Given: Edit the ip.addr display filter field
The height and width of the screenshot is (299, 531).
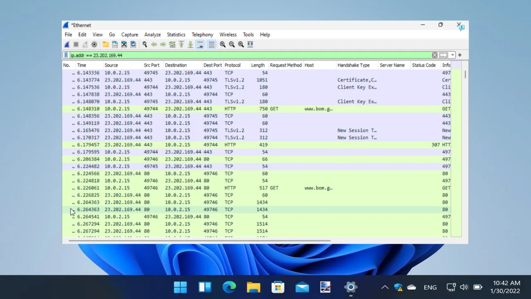Looking at the screenshot, I should (250, 55).
